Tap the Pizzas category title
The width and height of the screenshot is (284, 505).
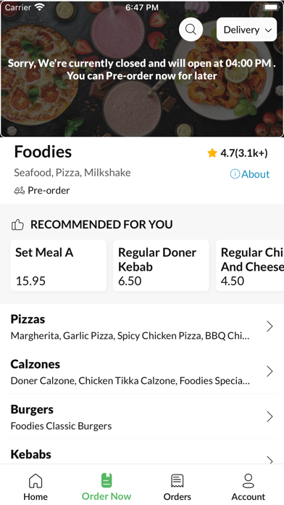28,319
